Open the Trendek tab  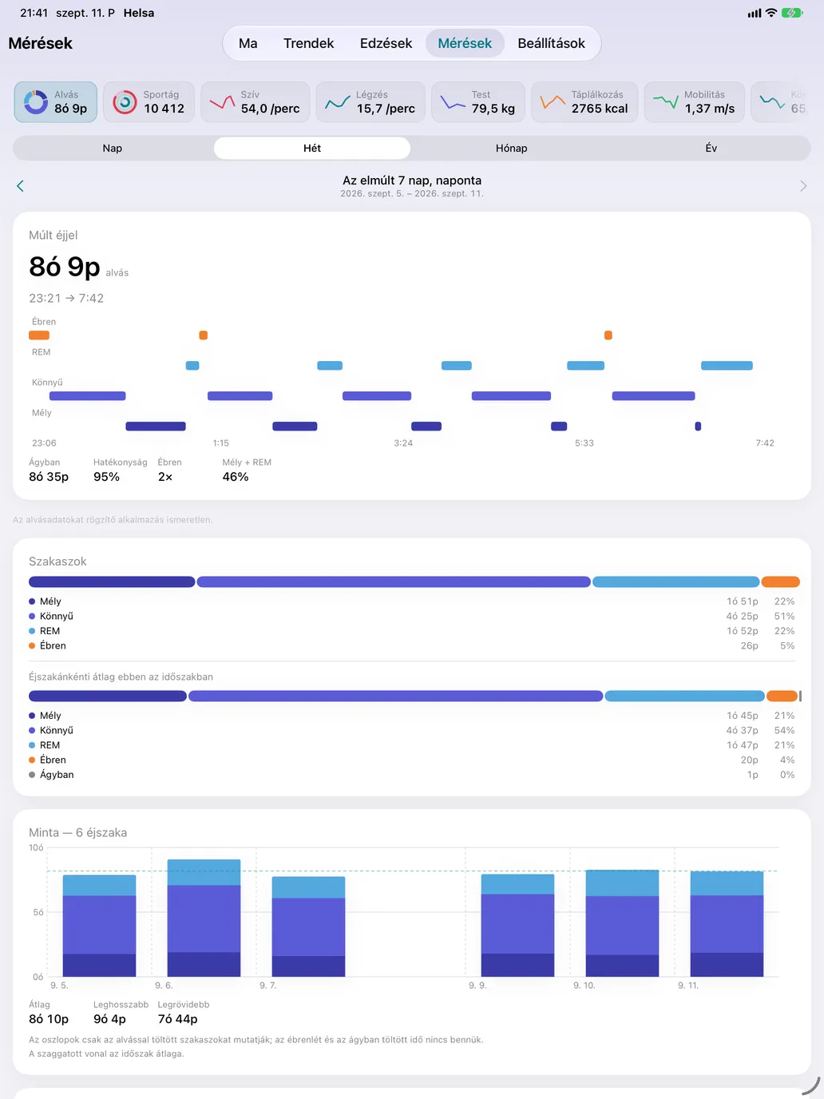(x=309, y=43)
